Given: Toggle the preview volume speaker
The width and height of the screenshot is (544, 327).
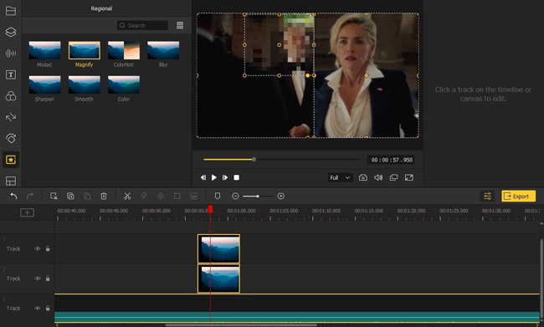Looking at the screenshot, I should (378, 177).
